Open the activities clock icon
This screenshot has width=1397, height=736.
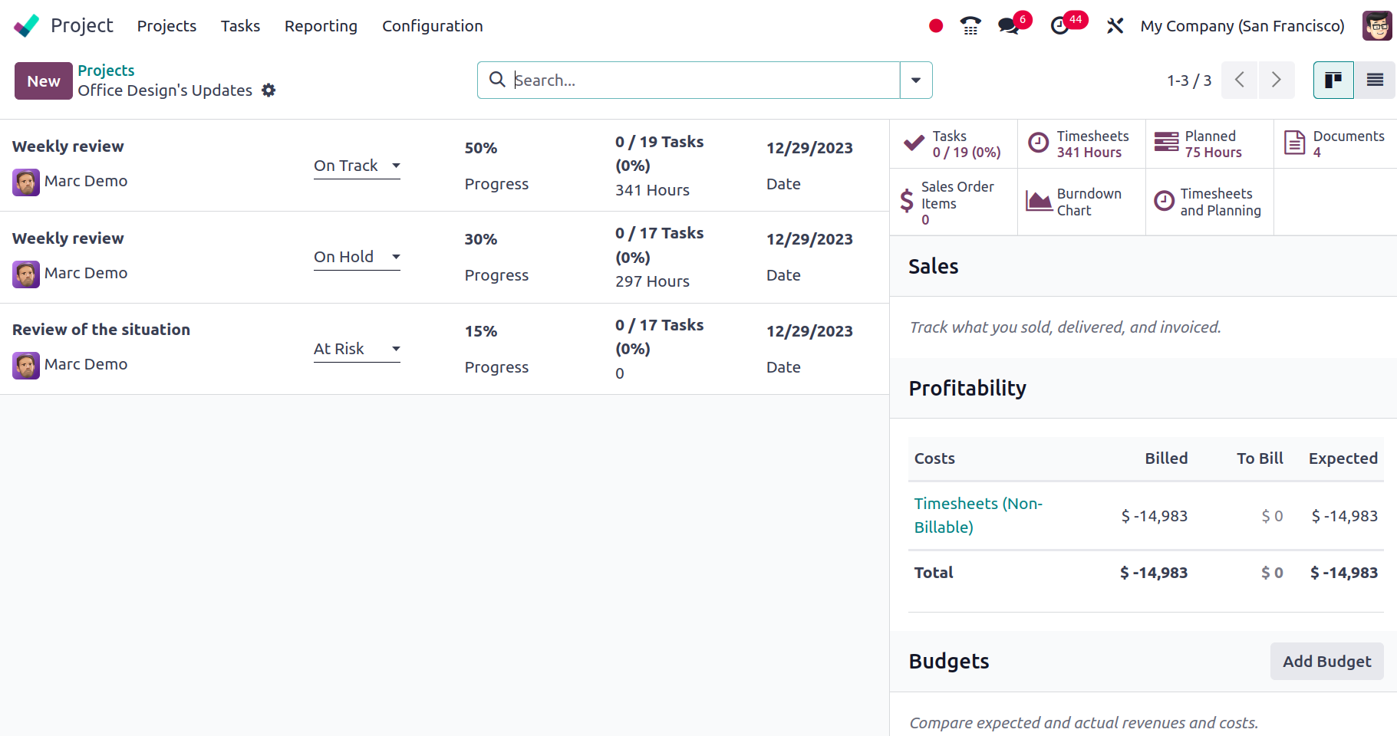1060,26
